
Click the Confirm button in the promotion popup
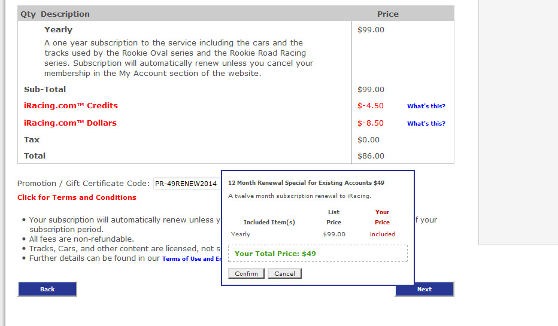(246, 273)
